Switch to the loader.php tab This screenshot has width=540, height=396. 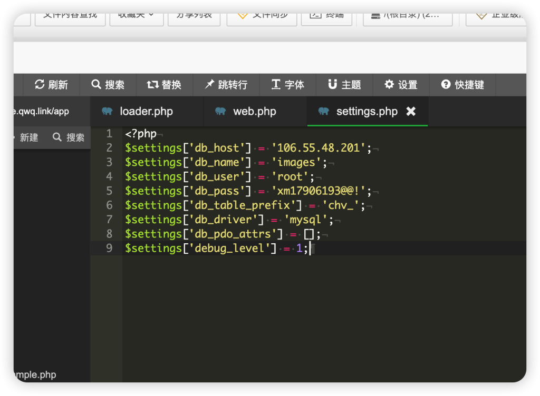(x=146, y=112)
